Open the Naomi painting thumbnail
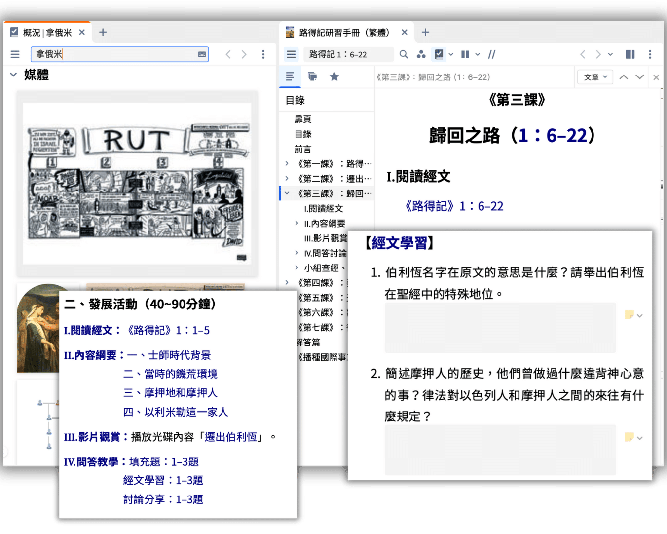The image size is (667, 534). pos(38,328)
